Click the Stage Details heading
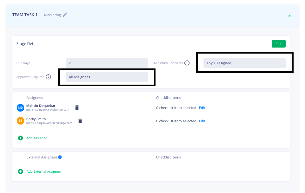 pos(28,44)
